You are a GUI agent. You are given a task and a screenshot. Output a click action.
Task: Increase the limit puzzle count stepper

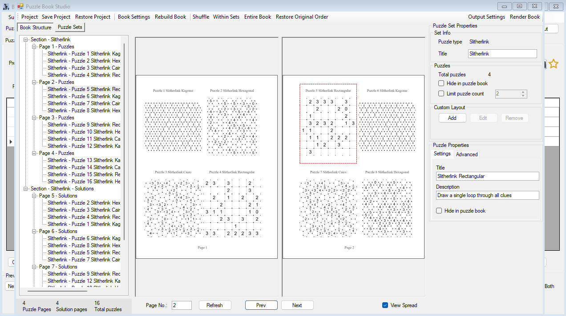pos(523,92)
